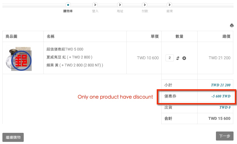The image size is (237, 144).
Task: Click the 付款 step arrow icon
Action: click(x=145, y=5)
